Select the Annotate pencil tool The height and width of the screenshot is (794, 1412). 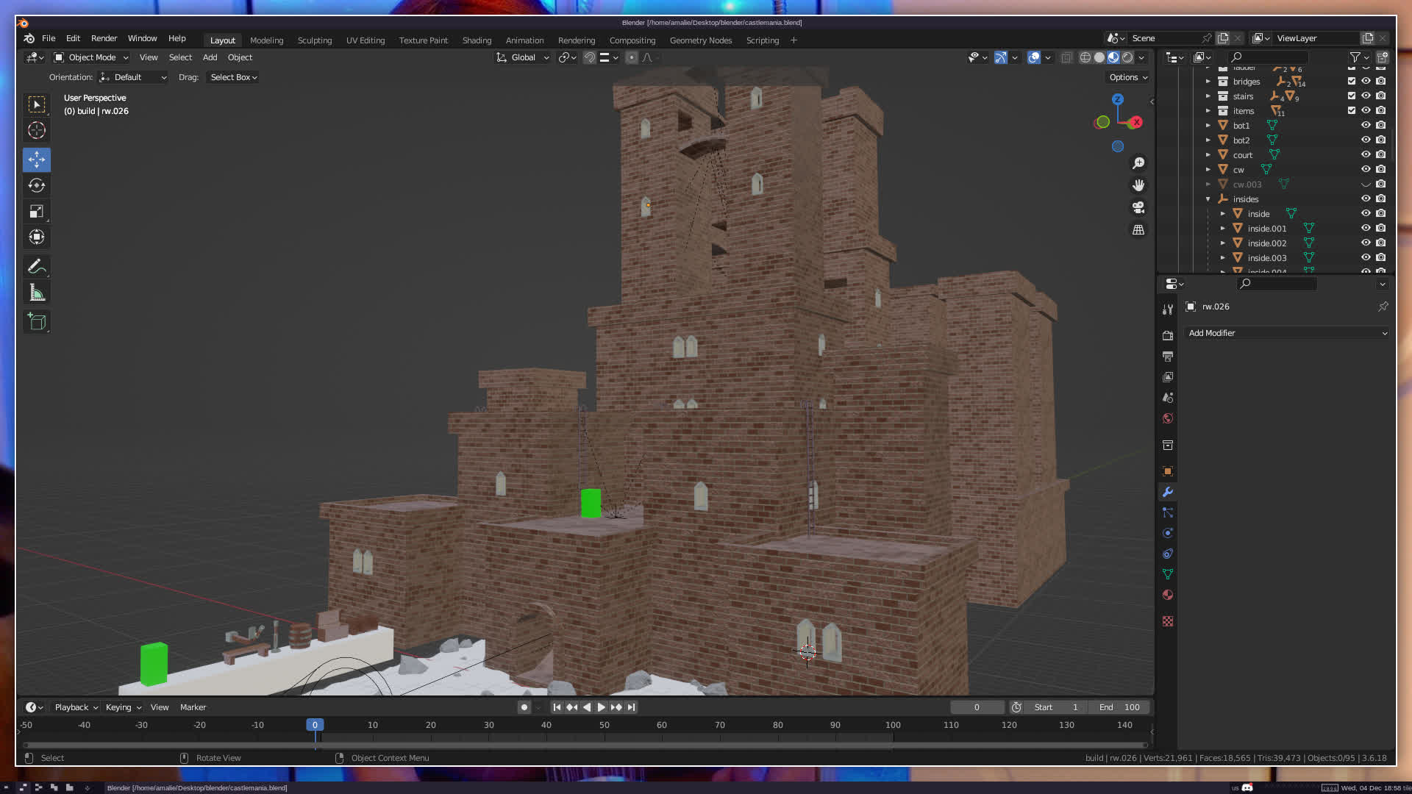tap(37, 267)
